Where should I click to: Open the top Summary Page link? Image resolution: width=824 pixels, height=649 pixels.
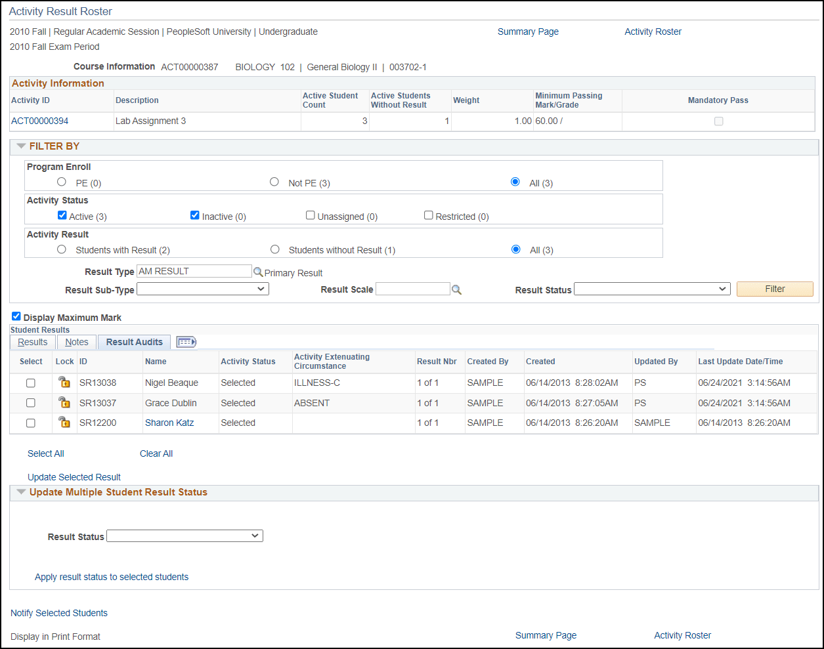pyautogui.click(x=528, y=31)
